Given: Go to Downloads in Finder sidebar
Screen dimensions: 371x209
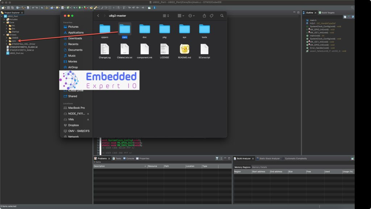Looking at the screenshot, I should [x=73, y=38].
